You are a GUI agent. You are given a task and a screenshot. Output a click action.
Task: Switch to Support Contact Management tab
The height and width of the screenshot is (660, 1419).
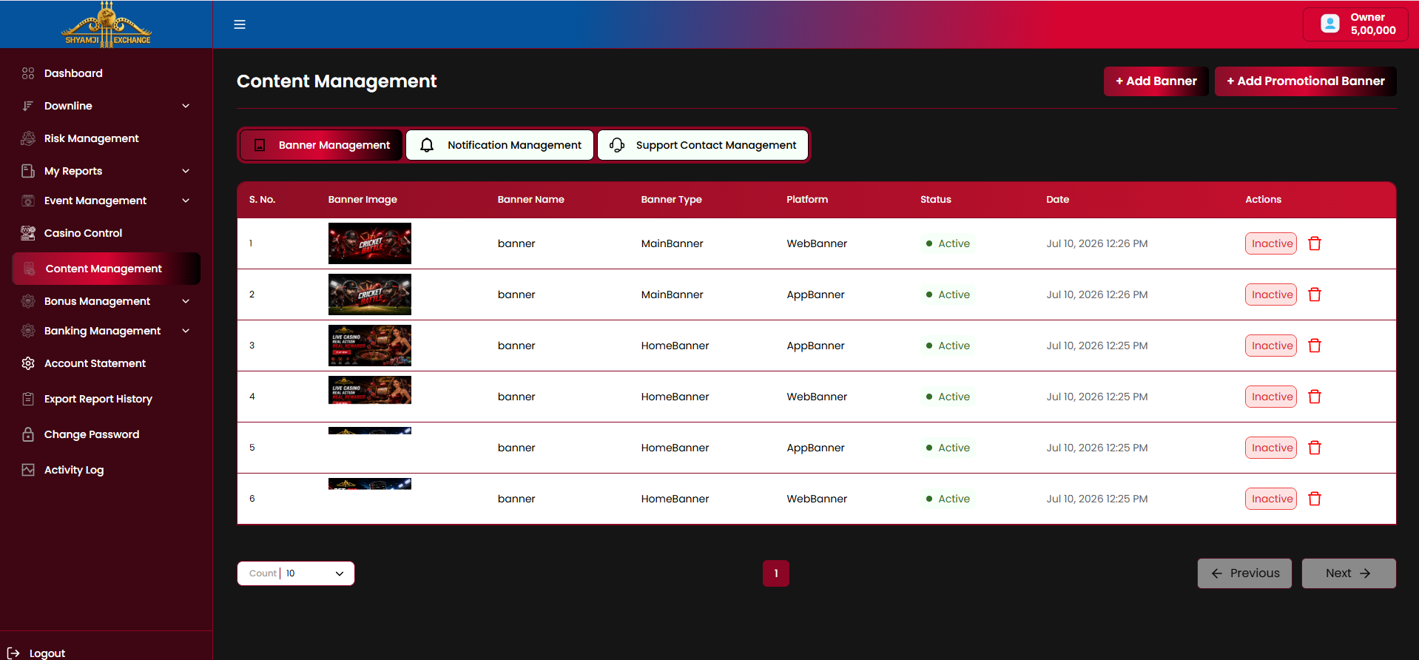point(703,145)
